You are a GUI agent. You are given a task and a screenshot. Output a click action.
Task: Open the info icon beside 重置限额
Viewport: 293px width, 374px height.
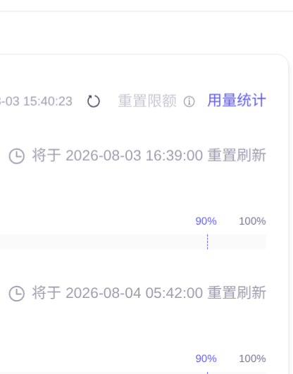pos(189,101)
